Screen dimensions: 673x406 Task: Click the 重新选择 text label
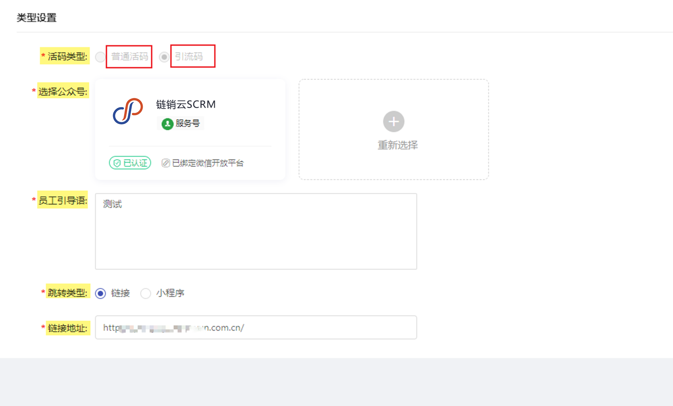(x=398, y=145)
